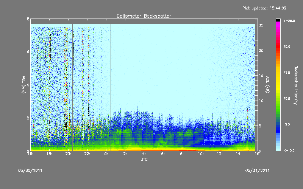Click the 20.0 colorbar label
The height and width of the screenshot is (189, 303).
287,46
